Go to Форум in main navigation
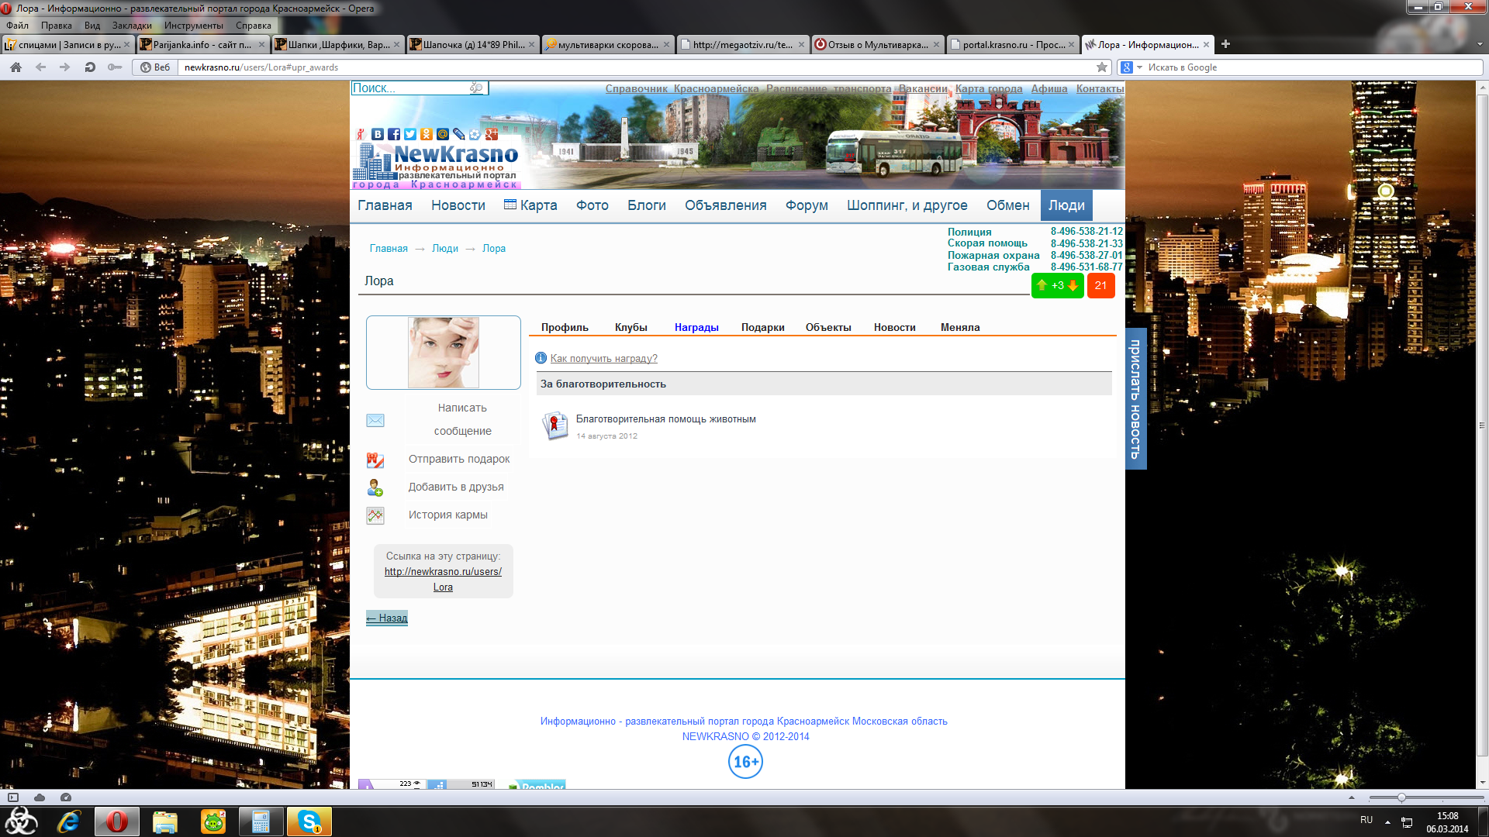The image size is (1489, 837). click(x=807, y=205)
